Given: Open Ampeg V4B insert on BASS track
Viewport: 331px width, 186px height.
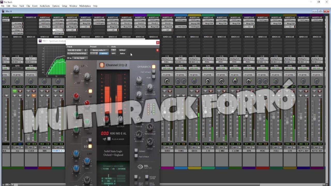Looking at the screenshot, I should coord(195,23).
